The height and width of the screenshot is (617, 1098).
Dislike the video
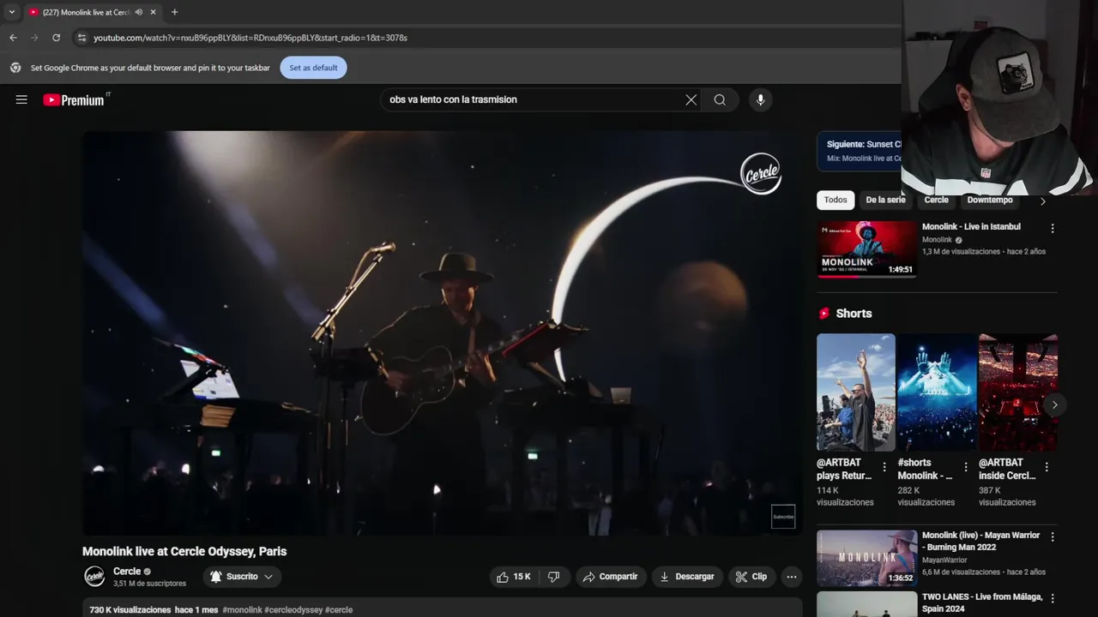point(553,577)
